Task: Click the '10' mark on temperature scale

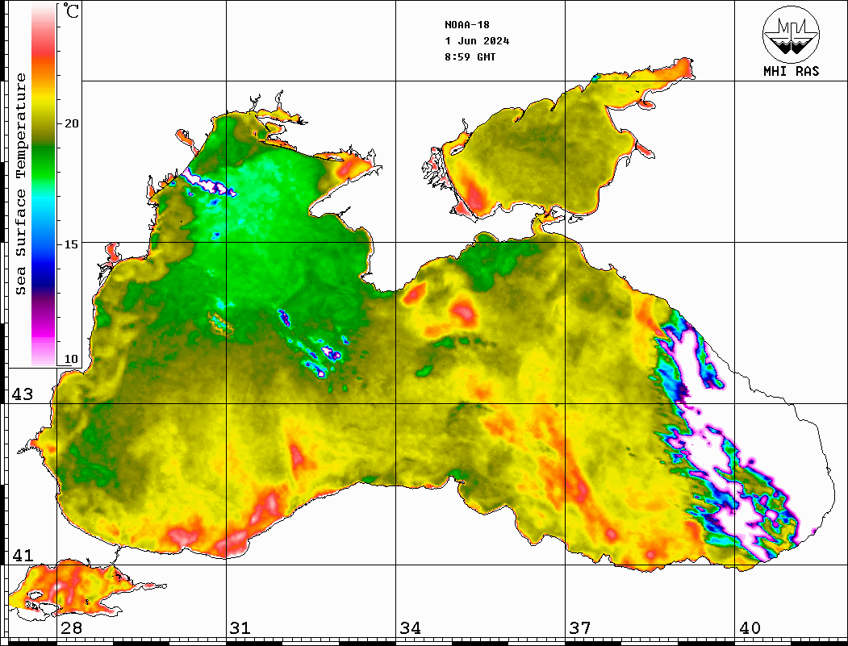Action: tap(71, 359)
